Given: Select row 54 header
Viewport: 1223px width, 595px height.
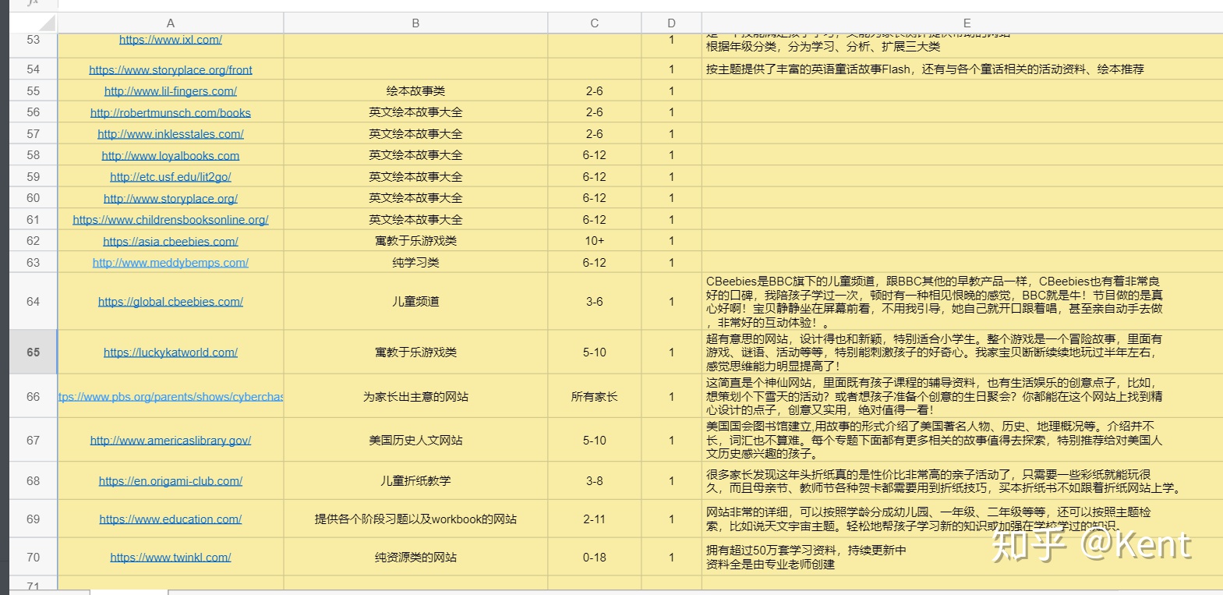Looking at the screenshot, I should [33, 69].
